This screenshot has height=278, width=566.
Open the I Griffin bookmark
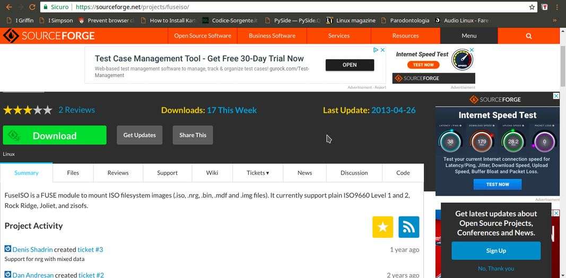pyautogui.click(x=20, y=21)
